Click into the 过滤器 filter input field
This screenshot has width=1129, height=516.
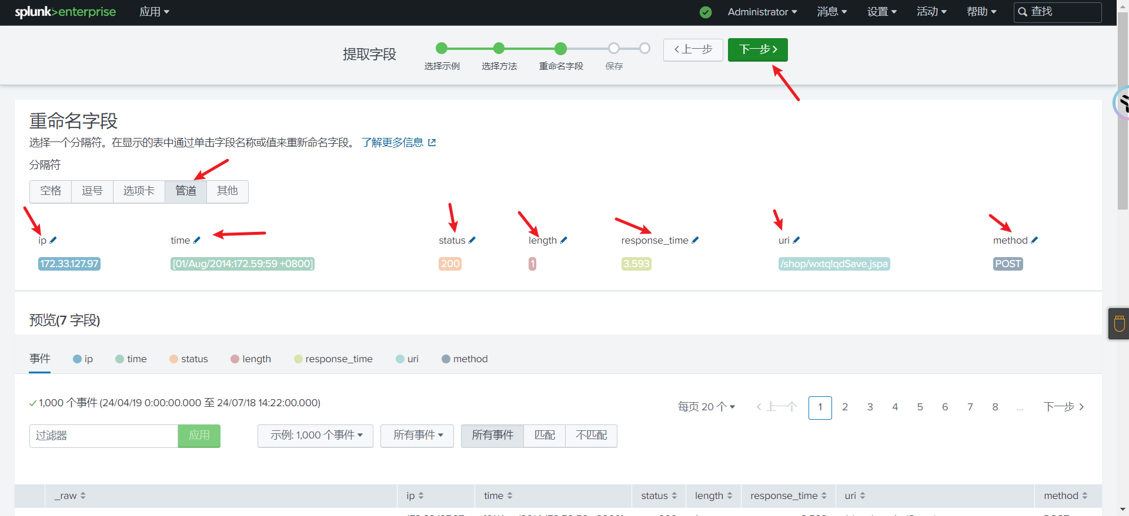103,436
